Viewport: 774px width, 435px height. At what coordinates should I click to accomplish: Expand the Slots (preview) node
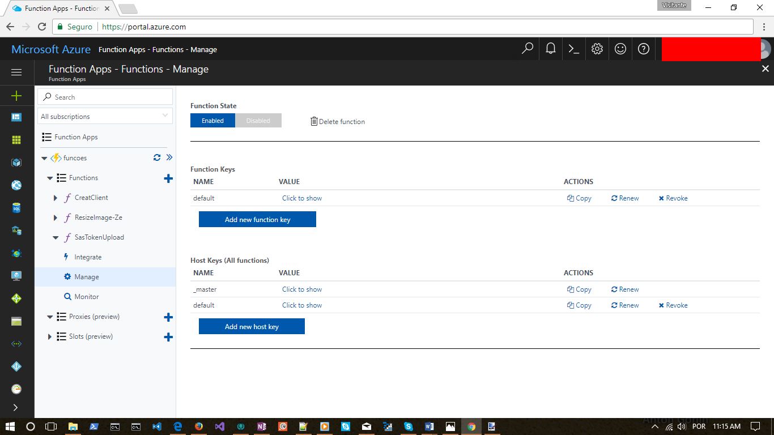49,336
